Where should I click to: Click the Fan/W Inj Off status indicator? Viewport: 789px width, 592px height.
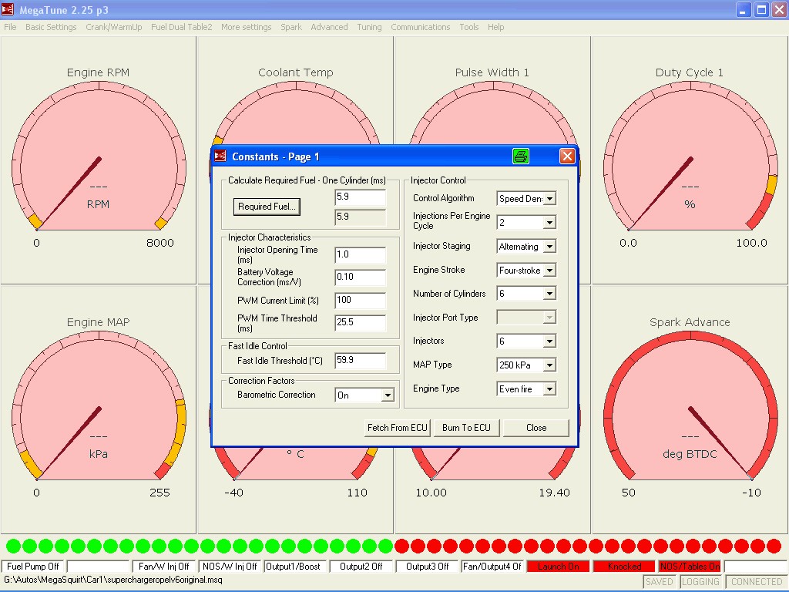tap(164, 567)
